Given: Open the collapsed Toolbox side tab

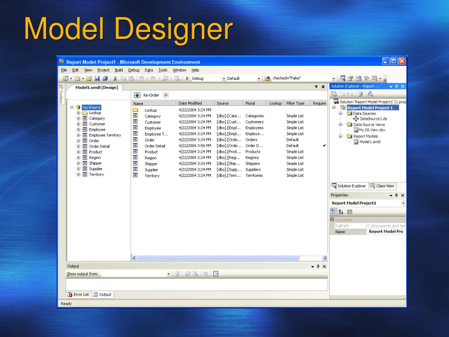Looking at the screenshot, I should (61, 94).
